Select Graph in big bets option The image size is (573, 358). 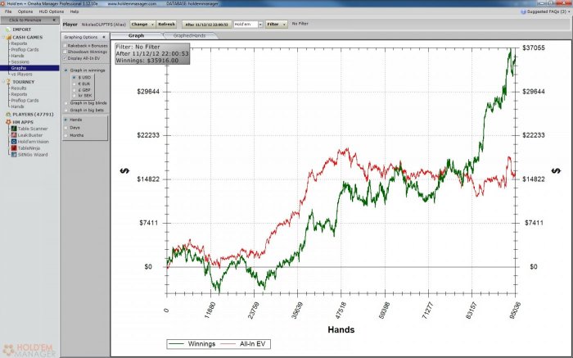pyautogui.click(x=66, y=110)
